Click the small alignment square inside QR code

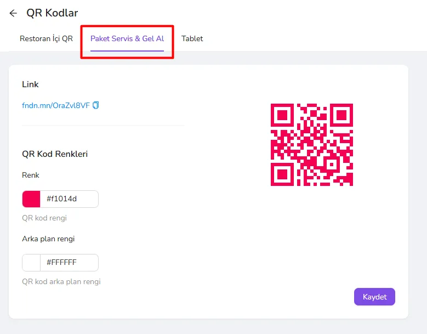(x=332, y=165)
